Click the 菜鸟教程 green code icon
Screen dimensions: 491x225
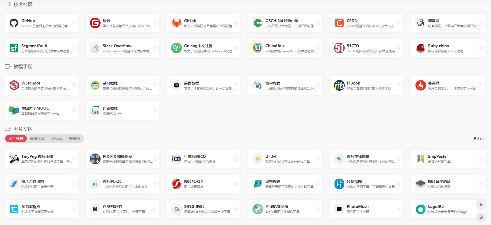[x=95, y=86]
